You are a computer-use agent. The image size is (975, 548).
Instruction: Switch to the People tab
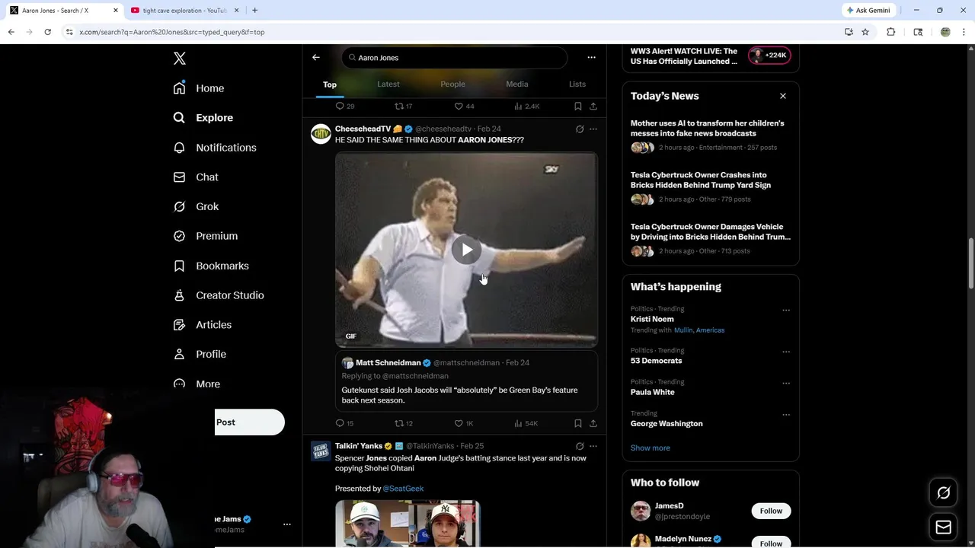point(452,84)
